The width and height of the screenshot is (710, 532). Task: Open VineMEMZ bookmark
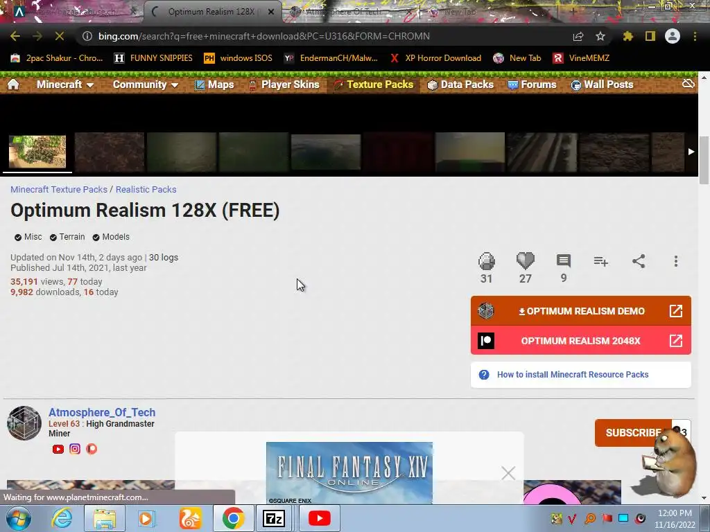pos(582,58)
